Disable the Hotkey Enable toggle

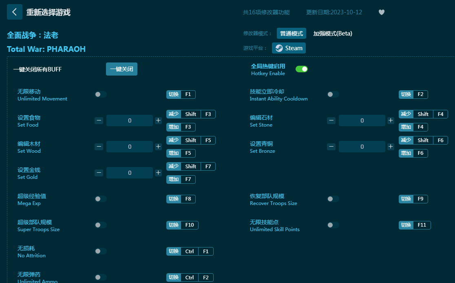[302, 69]
